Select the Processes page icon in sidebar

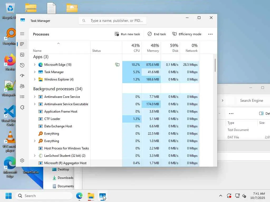(22, 44)
